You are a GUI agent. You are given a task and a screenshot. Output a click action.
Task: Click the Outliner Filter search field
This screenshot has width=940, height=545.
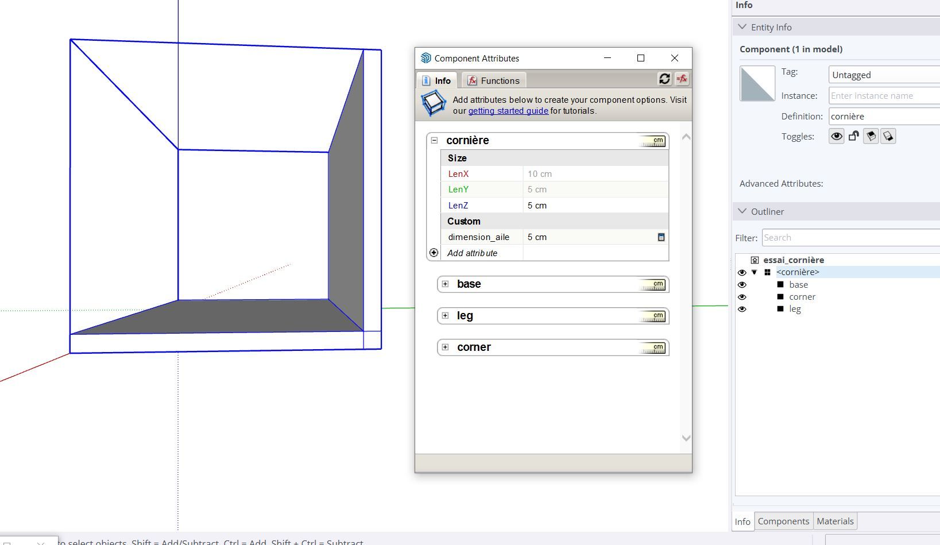pyautogui.click(x=851, y=238)
